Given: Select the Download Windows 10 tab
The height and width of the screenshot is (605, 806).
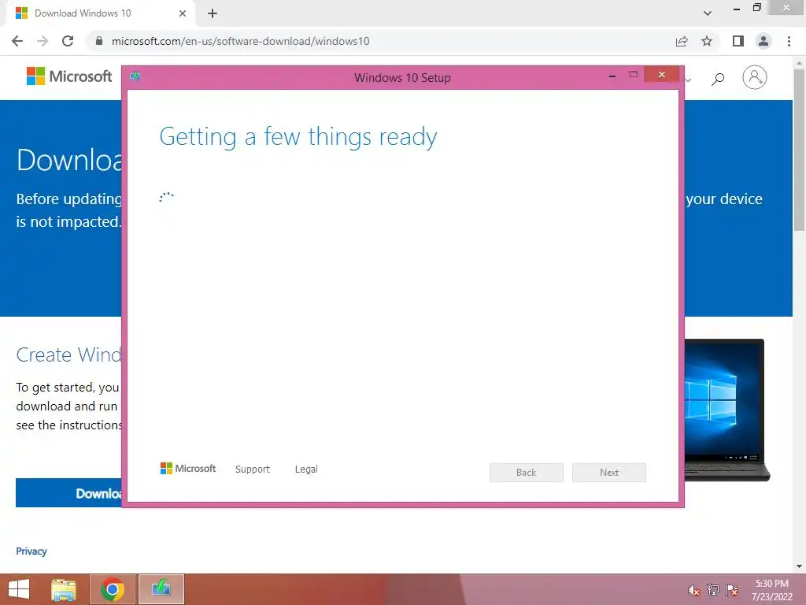Looking at the screenshot, I should pos(100,13).
